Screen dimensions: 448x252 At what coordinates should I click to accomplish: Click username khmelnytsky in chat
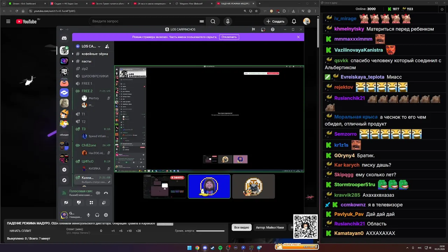point(349,29)
